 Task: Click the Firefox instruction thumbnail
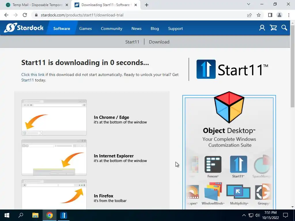[x=54, y=195]
